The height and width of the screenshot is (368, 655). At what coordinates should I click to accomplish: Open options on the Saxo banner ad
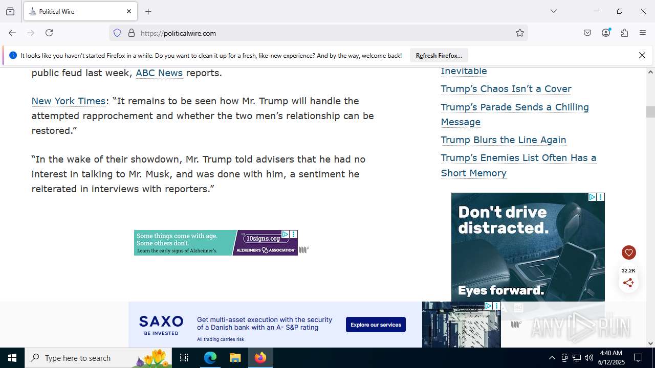coord(497,306)
